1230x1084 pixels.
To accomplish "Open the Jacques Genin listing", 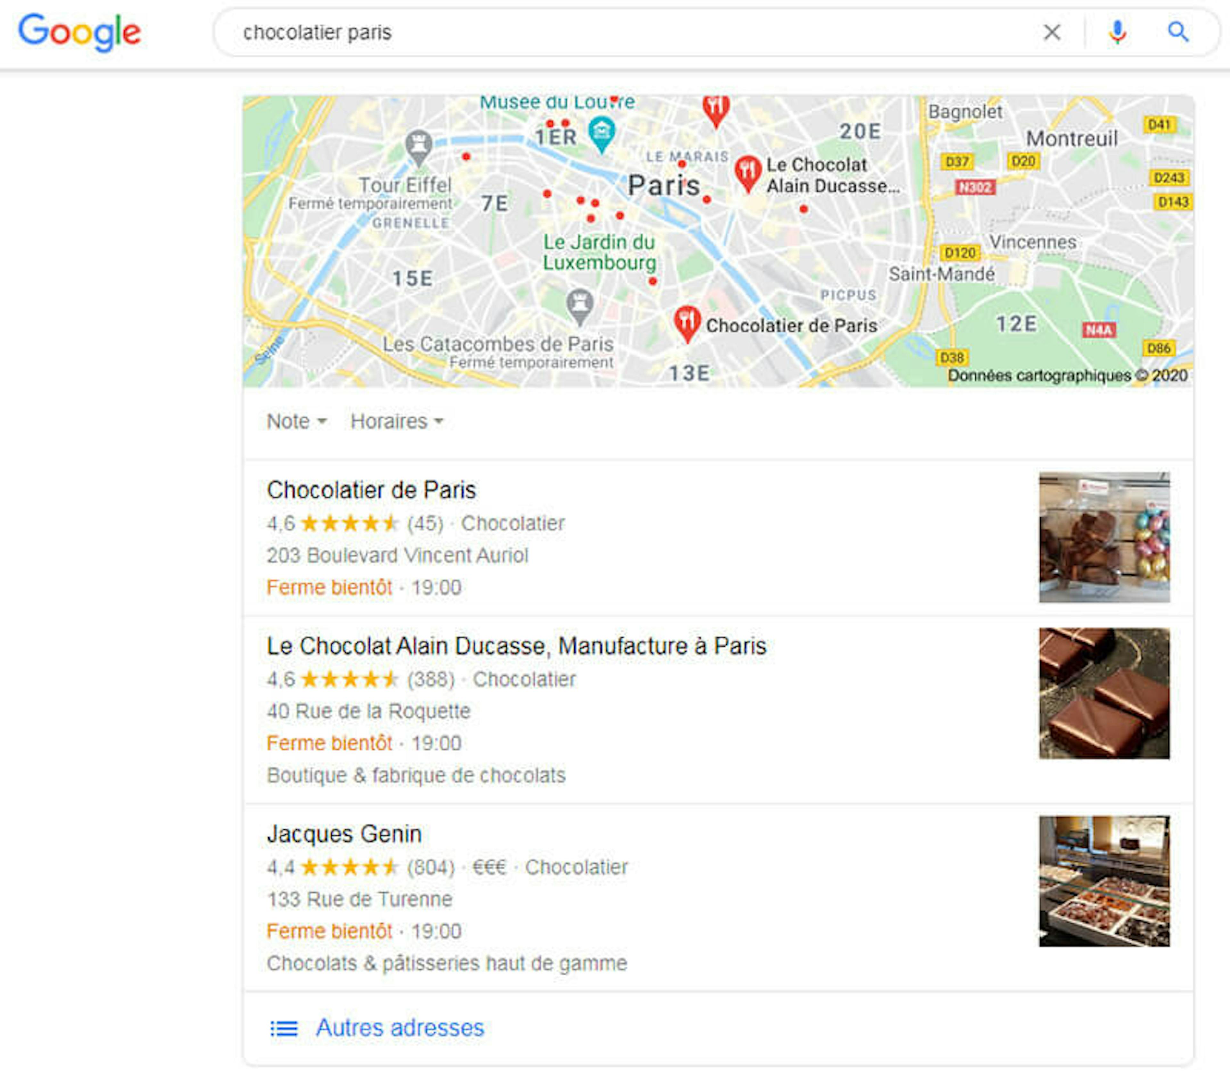I will pos(344,834).
